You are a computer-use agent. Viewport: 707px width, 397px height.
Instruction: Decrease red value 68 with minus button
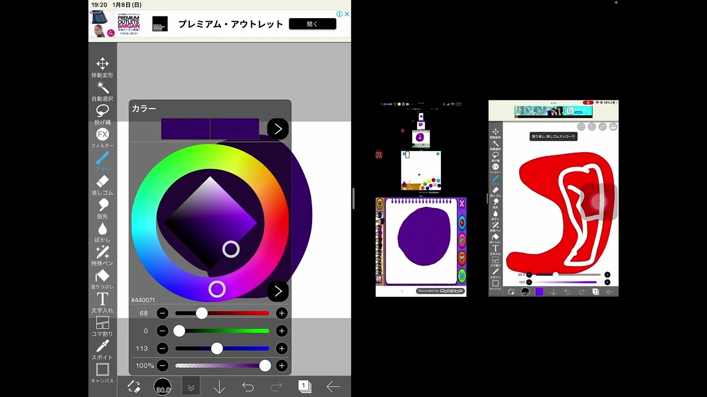point(162,313)
